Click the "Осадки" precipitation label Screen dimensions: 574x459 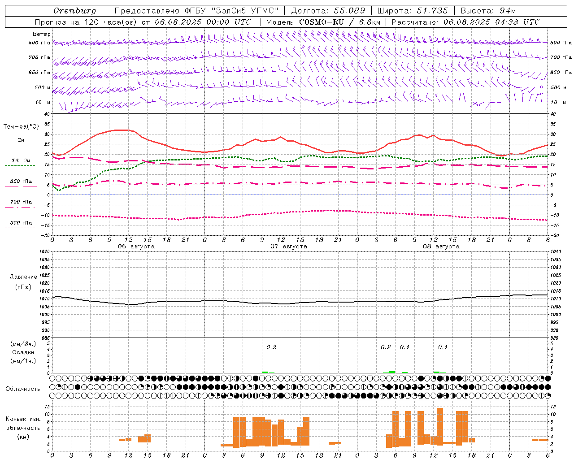(x=23, y=352)
